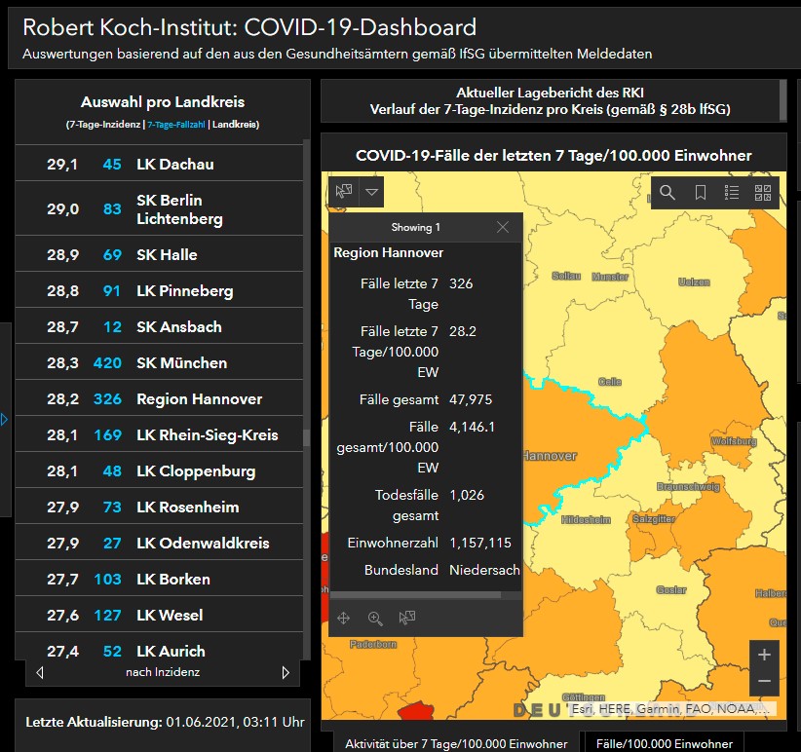Show the map legend list icon
801x752 pixels.
tap(732, 193)
